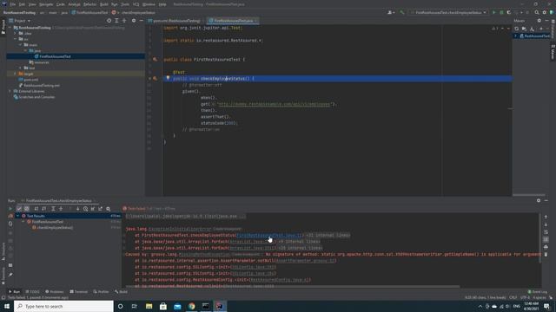Collapse the main folder in the project tree

tap(20, 45)
